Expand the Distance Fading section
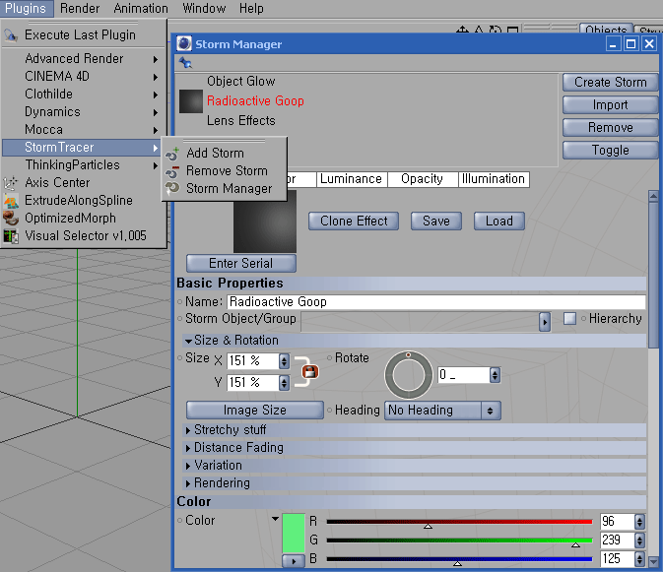The width and height of the screenshot is (663, 572). tap(188, 448)
